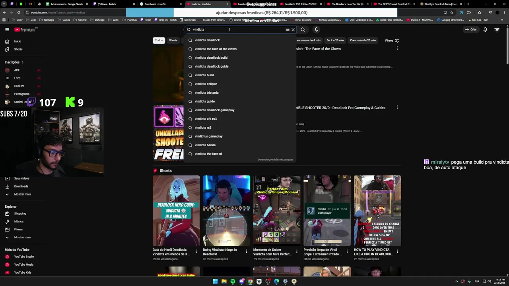This screenshot has width=509, height=286.
Task: Choose suggestion 'vindicta deadlock'
Action: 240,40
